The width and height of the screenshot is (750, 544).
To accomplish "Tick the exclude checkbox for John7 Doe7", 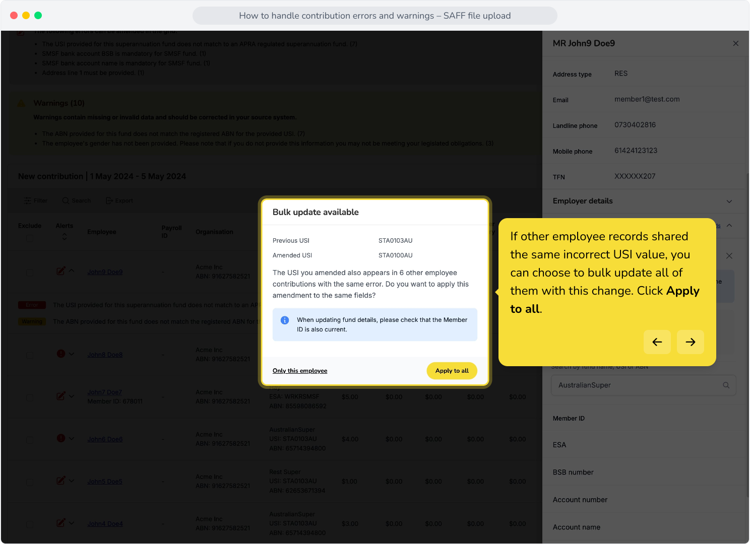I will pos(30,397).
